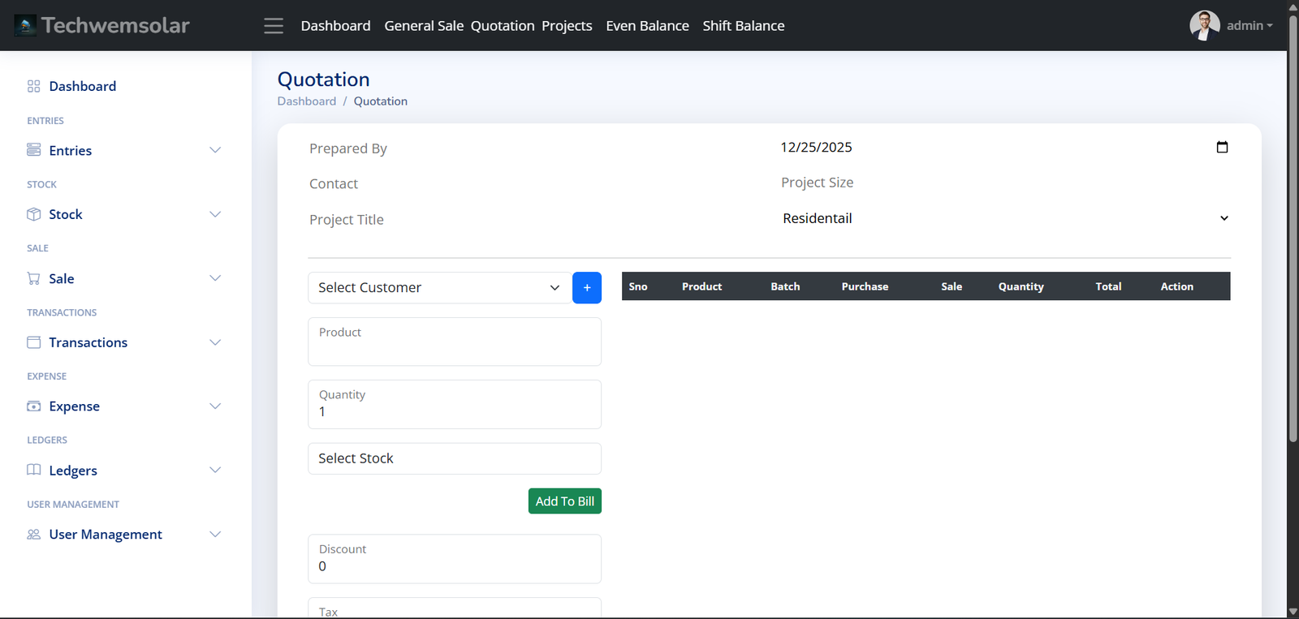Click the Select Stock field
The height and width of the screenshot is (619, 1299).
455,458
